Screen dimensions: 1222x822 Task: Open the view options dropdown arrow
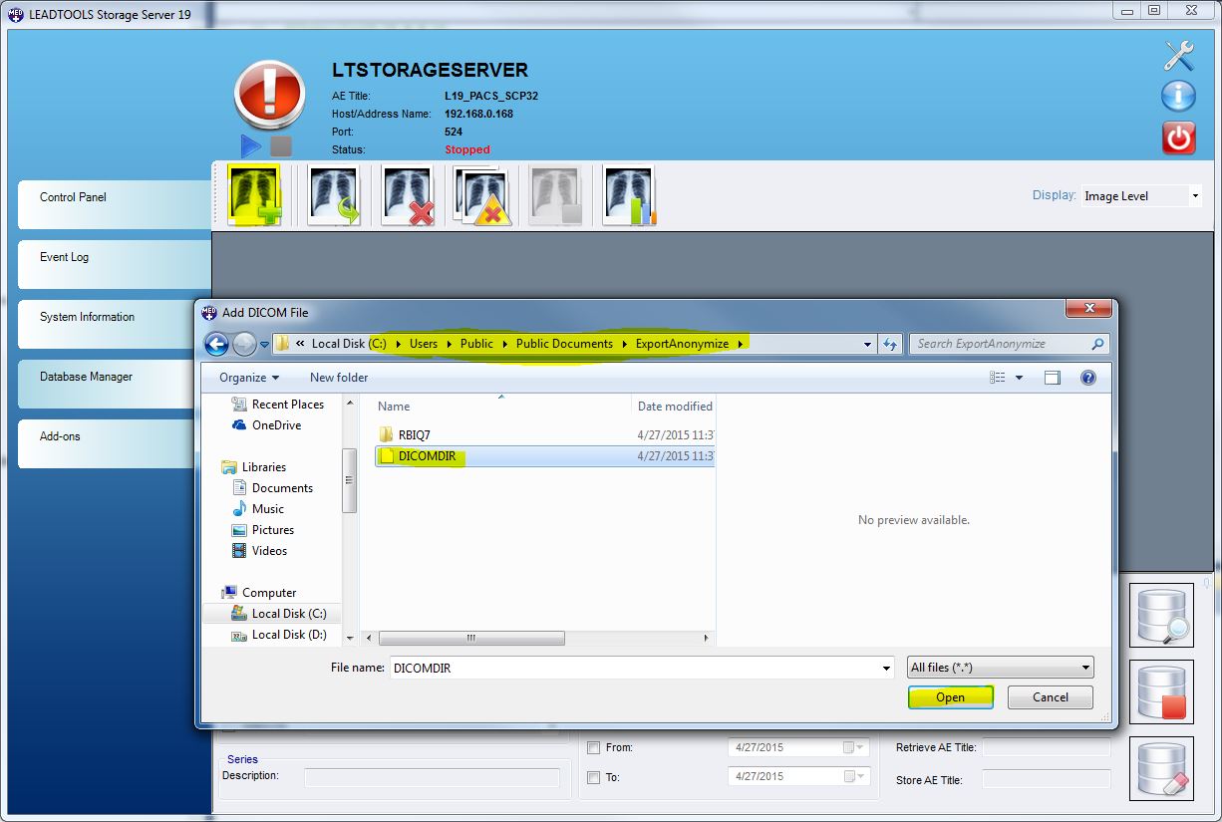(x=1019, y=378)
